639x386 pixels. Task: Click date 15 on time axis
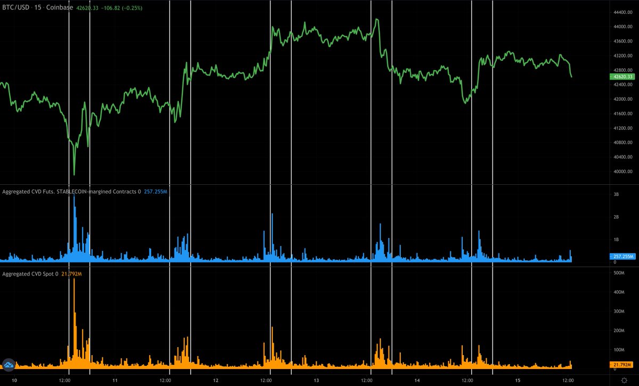(518, 381)
